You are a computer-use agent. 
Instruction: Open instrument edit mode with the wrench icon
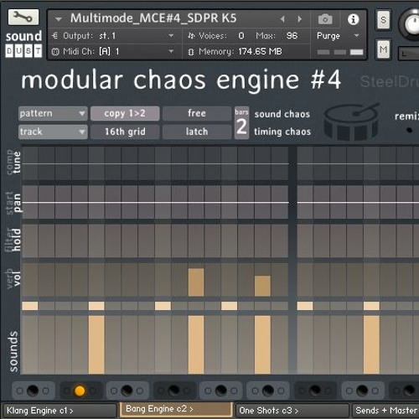coord(23,18)
